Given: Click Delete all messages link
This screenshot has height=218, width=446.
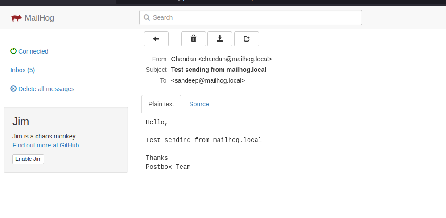Looking at the screenshot, I should [46, 89].
